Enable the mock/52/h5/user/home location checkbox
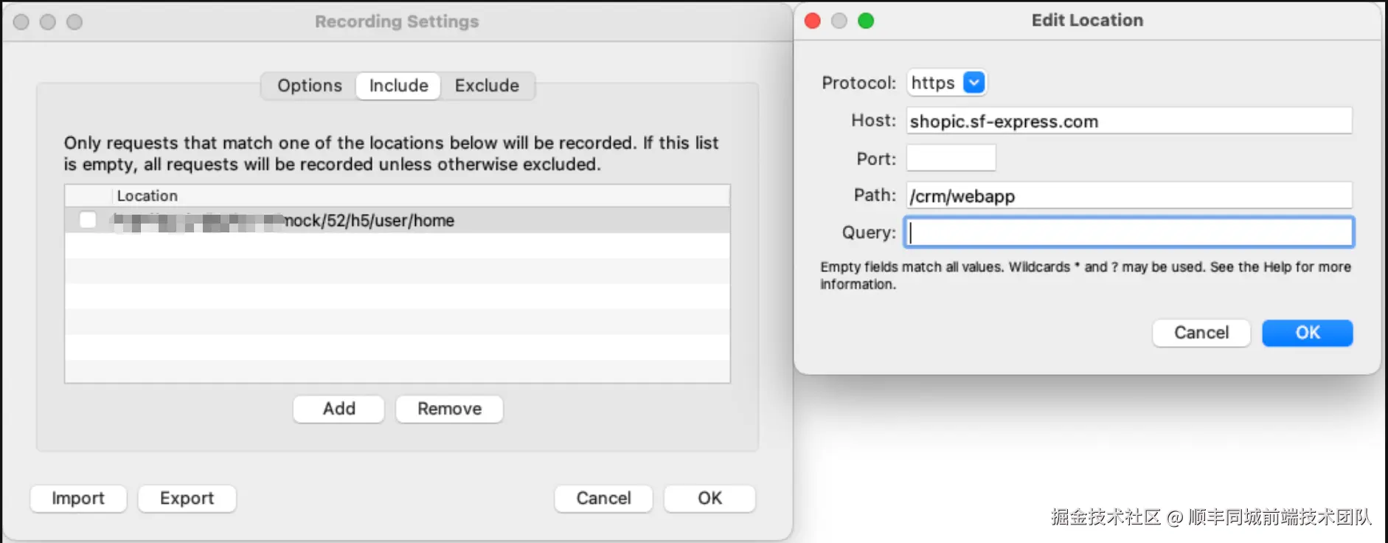This screenshot has width=1388, height=543. point(88,220)
